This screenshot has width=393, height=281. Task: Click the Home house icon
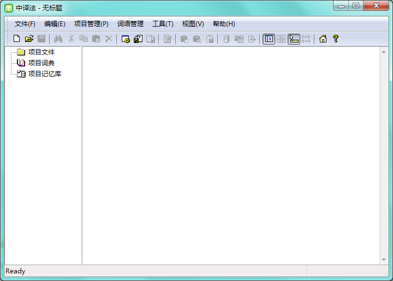coord(323,39)
